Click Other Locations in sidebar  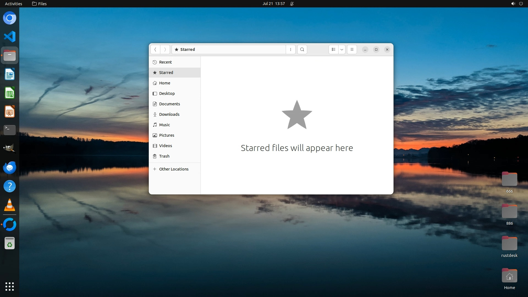pos(174,169)
